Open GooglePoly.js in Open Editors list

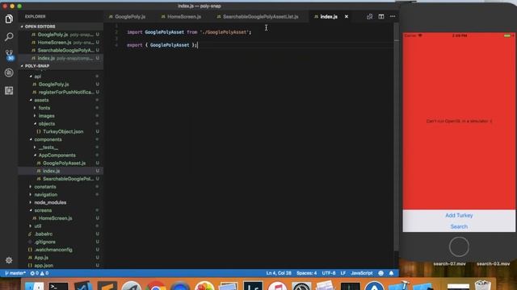61,35
